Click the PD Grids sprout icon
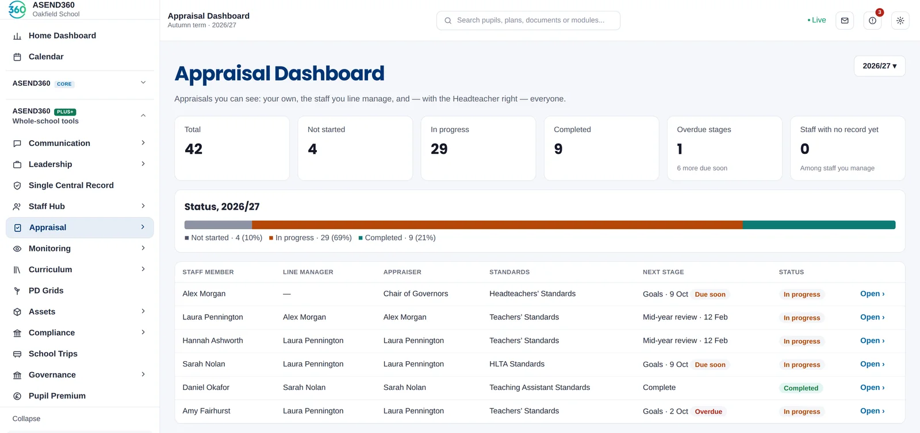Viewport: 920px width, 433px height. [17, 291]
